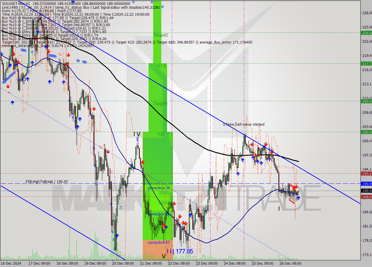Viewport: 372px width, 267px height.
Task: Click the red 188.0 price tag
Action: coord(366,197)
